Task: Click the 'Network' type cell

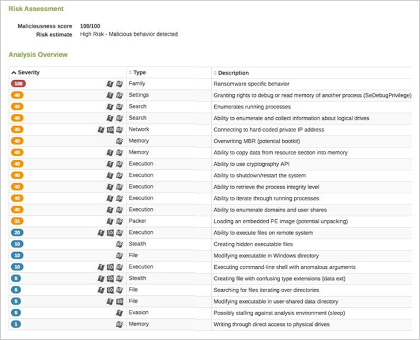Action: point(139,130)
